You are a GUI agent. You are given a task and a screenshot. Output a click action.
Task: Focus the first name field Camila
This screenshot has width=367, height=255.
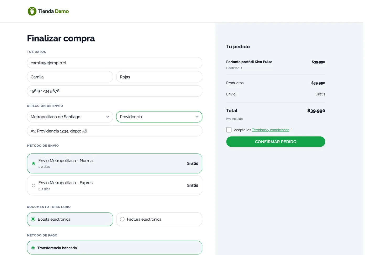coord(70,77)
